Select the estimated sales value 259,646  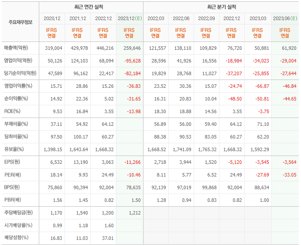click(132, 48)
